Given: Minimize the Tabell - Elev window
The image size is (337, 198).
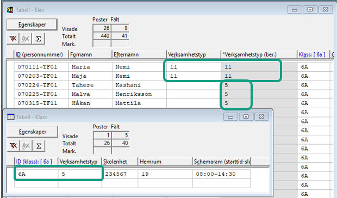Looking at the screenshot, I should coord(295,10).
